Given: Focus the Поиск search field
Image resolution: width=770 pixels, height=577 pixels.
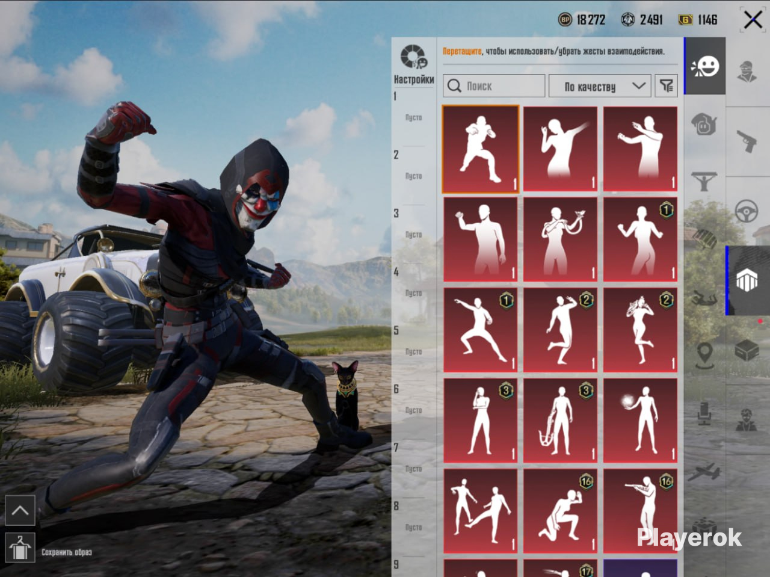Looking at the screenshot, I should click(494, 86).
